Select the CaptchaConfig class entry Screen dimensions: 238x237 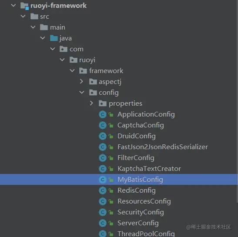point(141,126)
